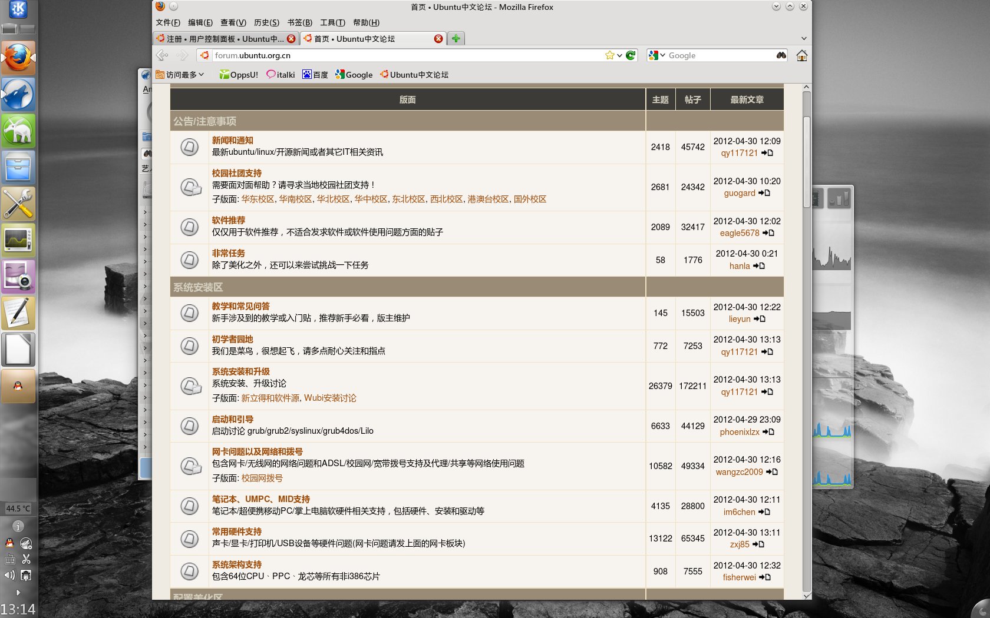Open the OppsU! bookmark
990x618 pixels.
coord(239,75)
